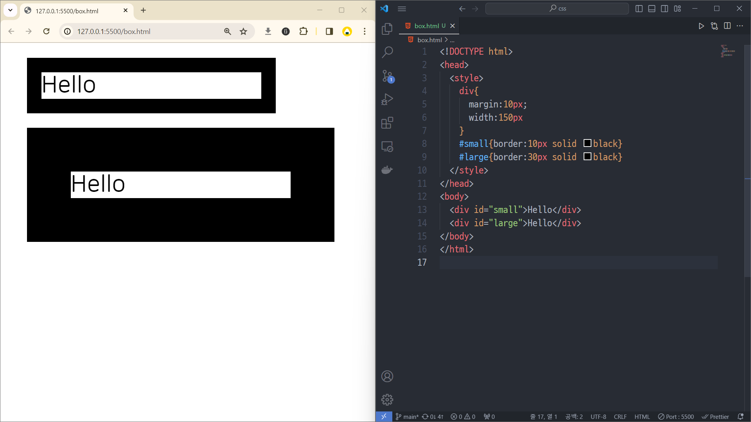Open the Explorer view in activity bar
Viewport: 751px width, 422px height.
(387, 29)
